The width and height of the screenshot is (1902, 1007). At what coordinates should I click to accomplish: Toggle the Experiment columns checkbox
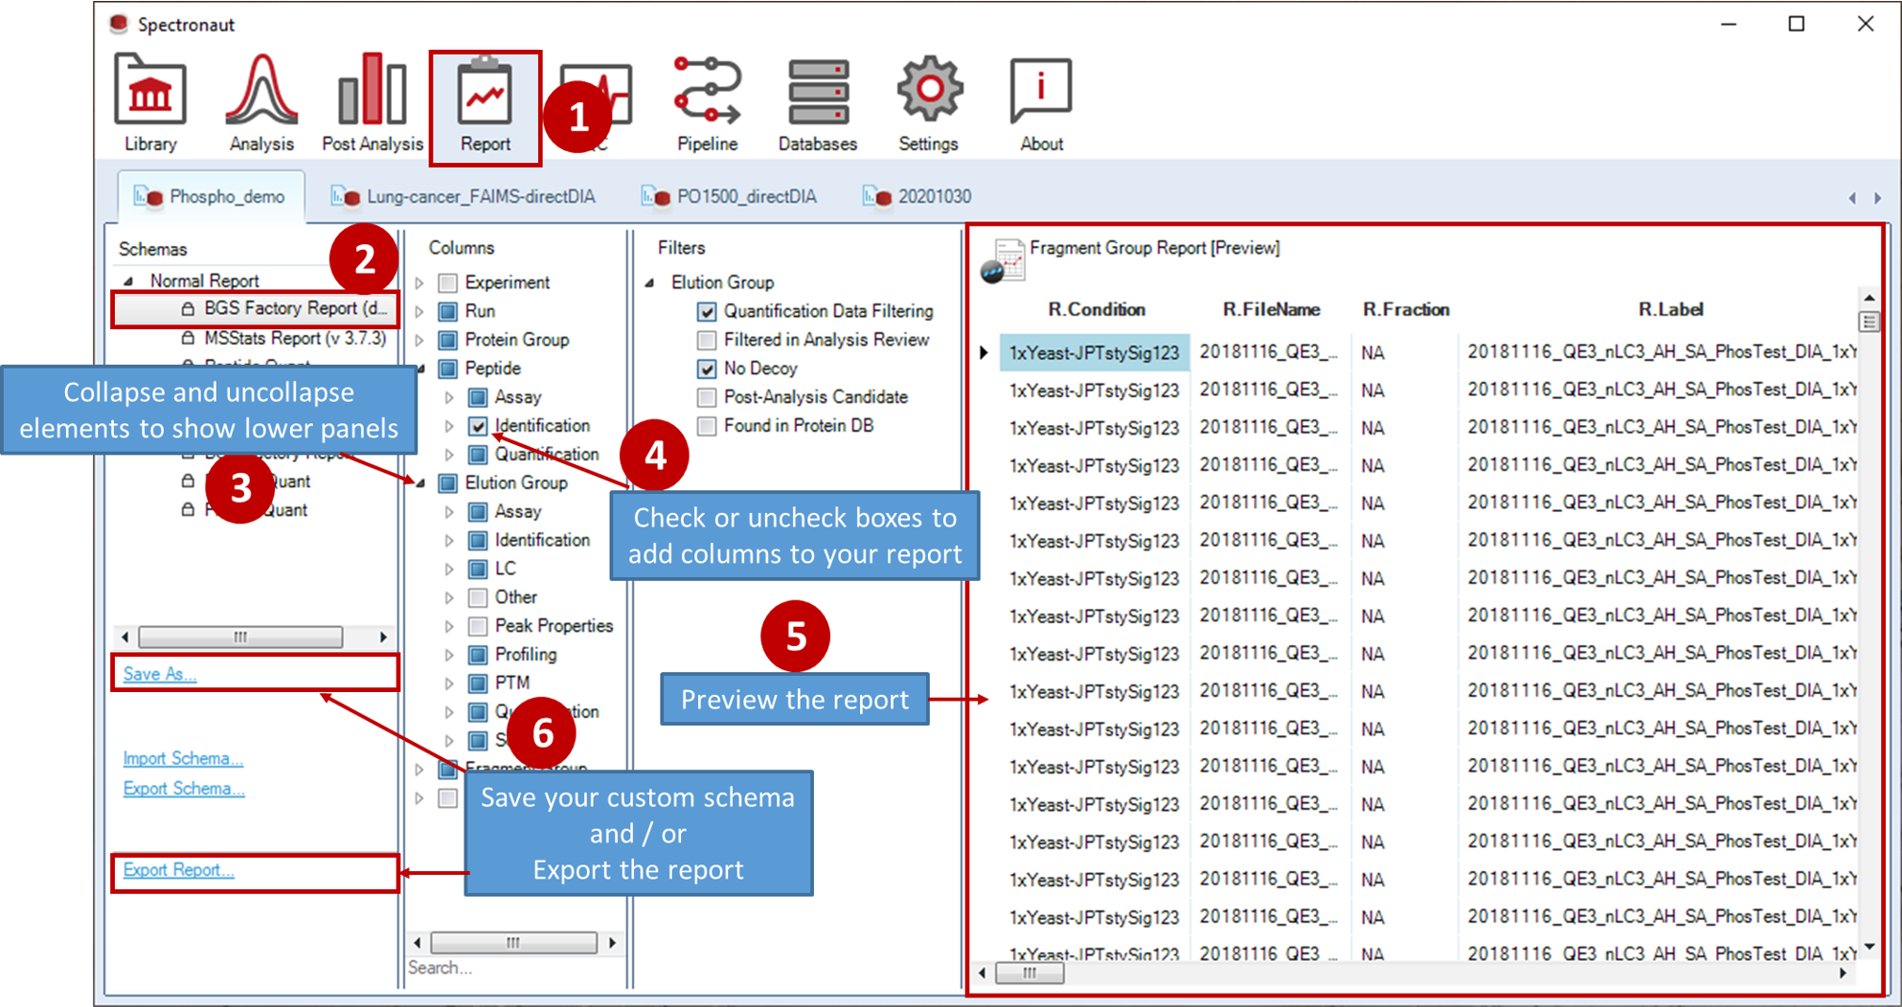point(447,283)
